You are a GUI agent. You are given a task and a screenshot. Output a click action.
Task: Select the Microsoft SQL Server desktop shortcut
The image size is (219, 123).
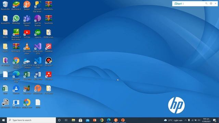coord(38,6)
